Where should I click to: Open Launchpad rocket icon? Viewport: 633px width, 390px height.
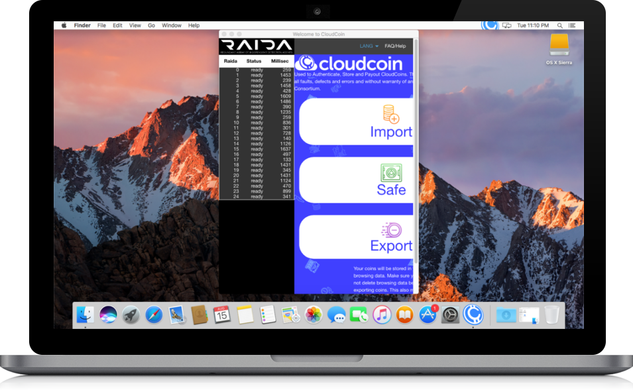click(x=131, y=315)
